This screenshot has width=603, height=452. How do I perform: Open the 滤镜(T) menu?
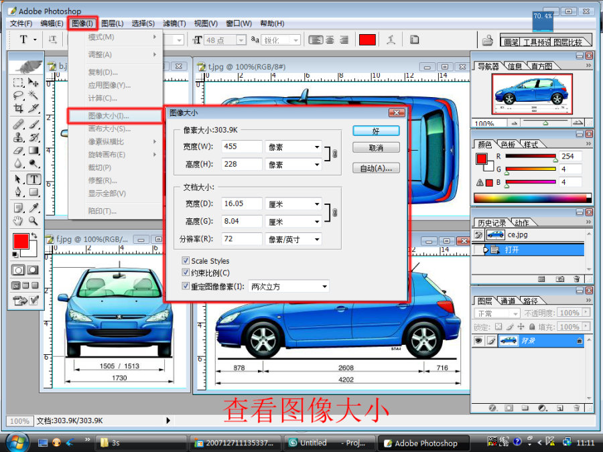[x=174, y=23]
